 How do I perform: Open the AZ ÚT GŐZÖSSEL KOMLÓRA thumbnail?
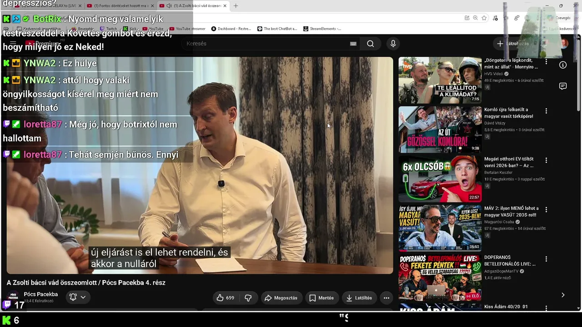click(440, 129)
